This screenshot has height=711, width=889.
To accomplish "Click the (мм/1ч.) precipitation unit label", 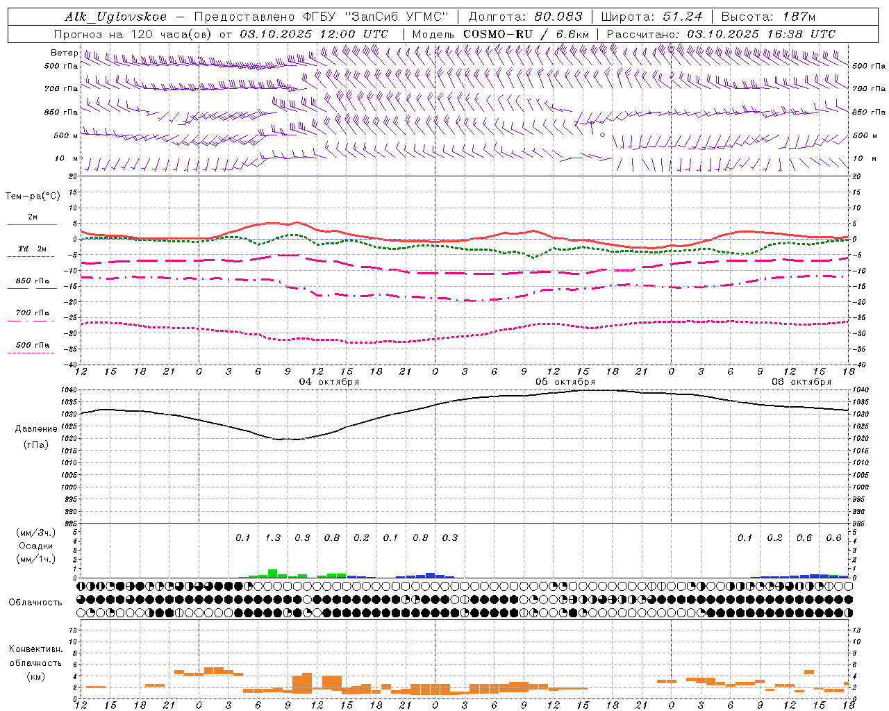I will [36, 559].
